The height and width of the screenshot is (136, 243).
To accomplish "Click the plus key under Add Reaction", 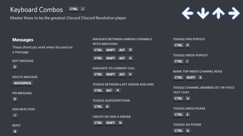I will 15,115.
